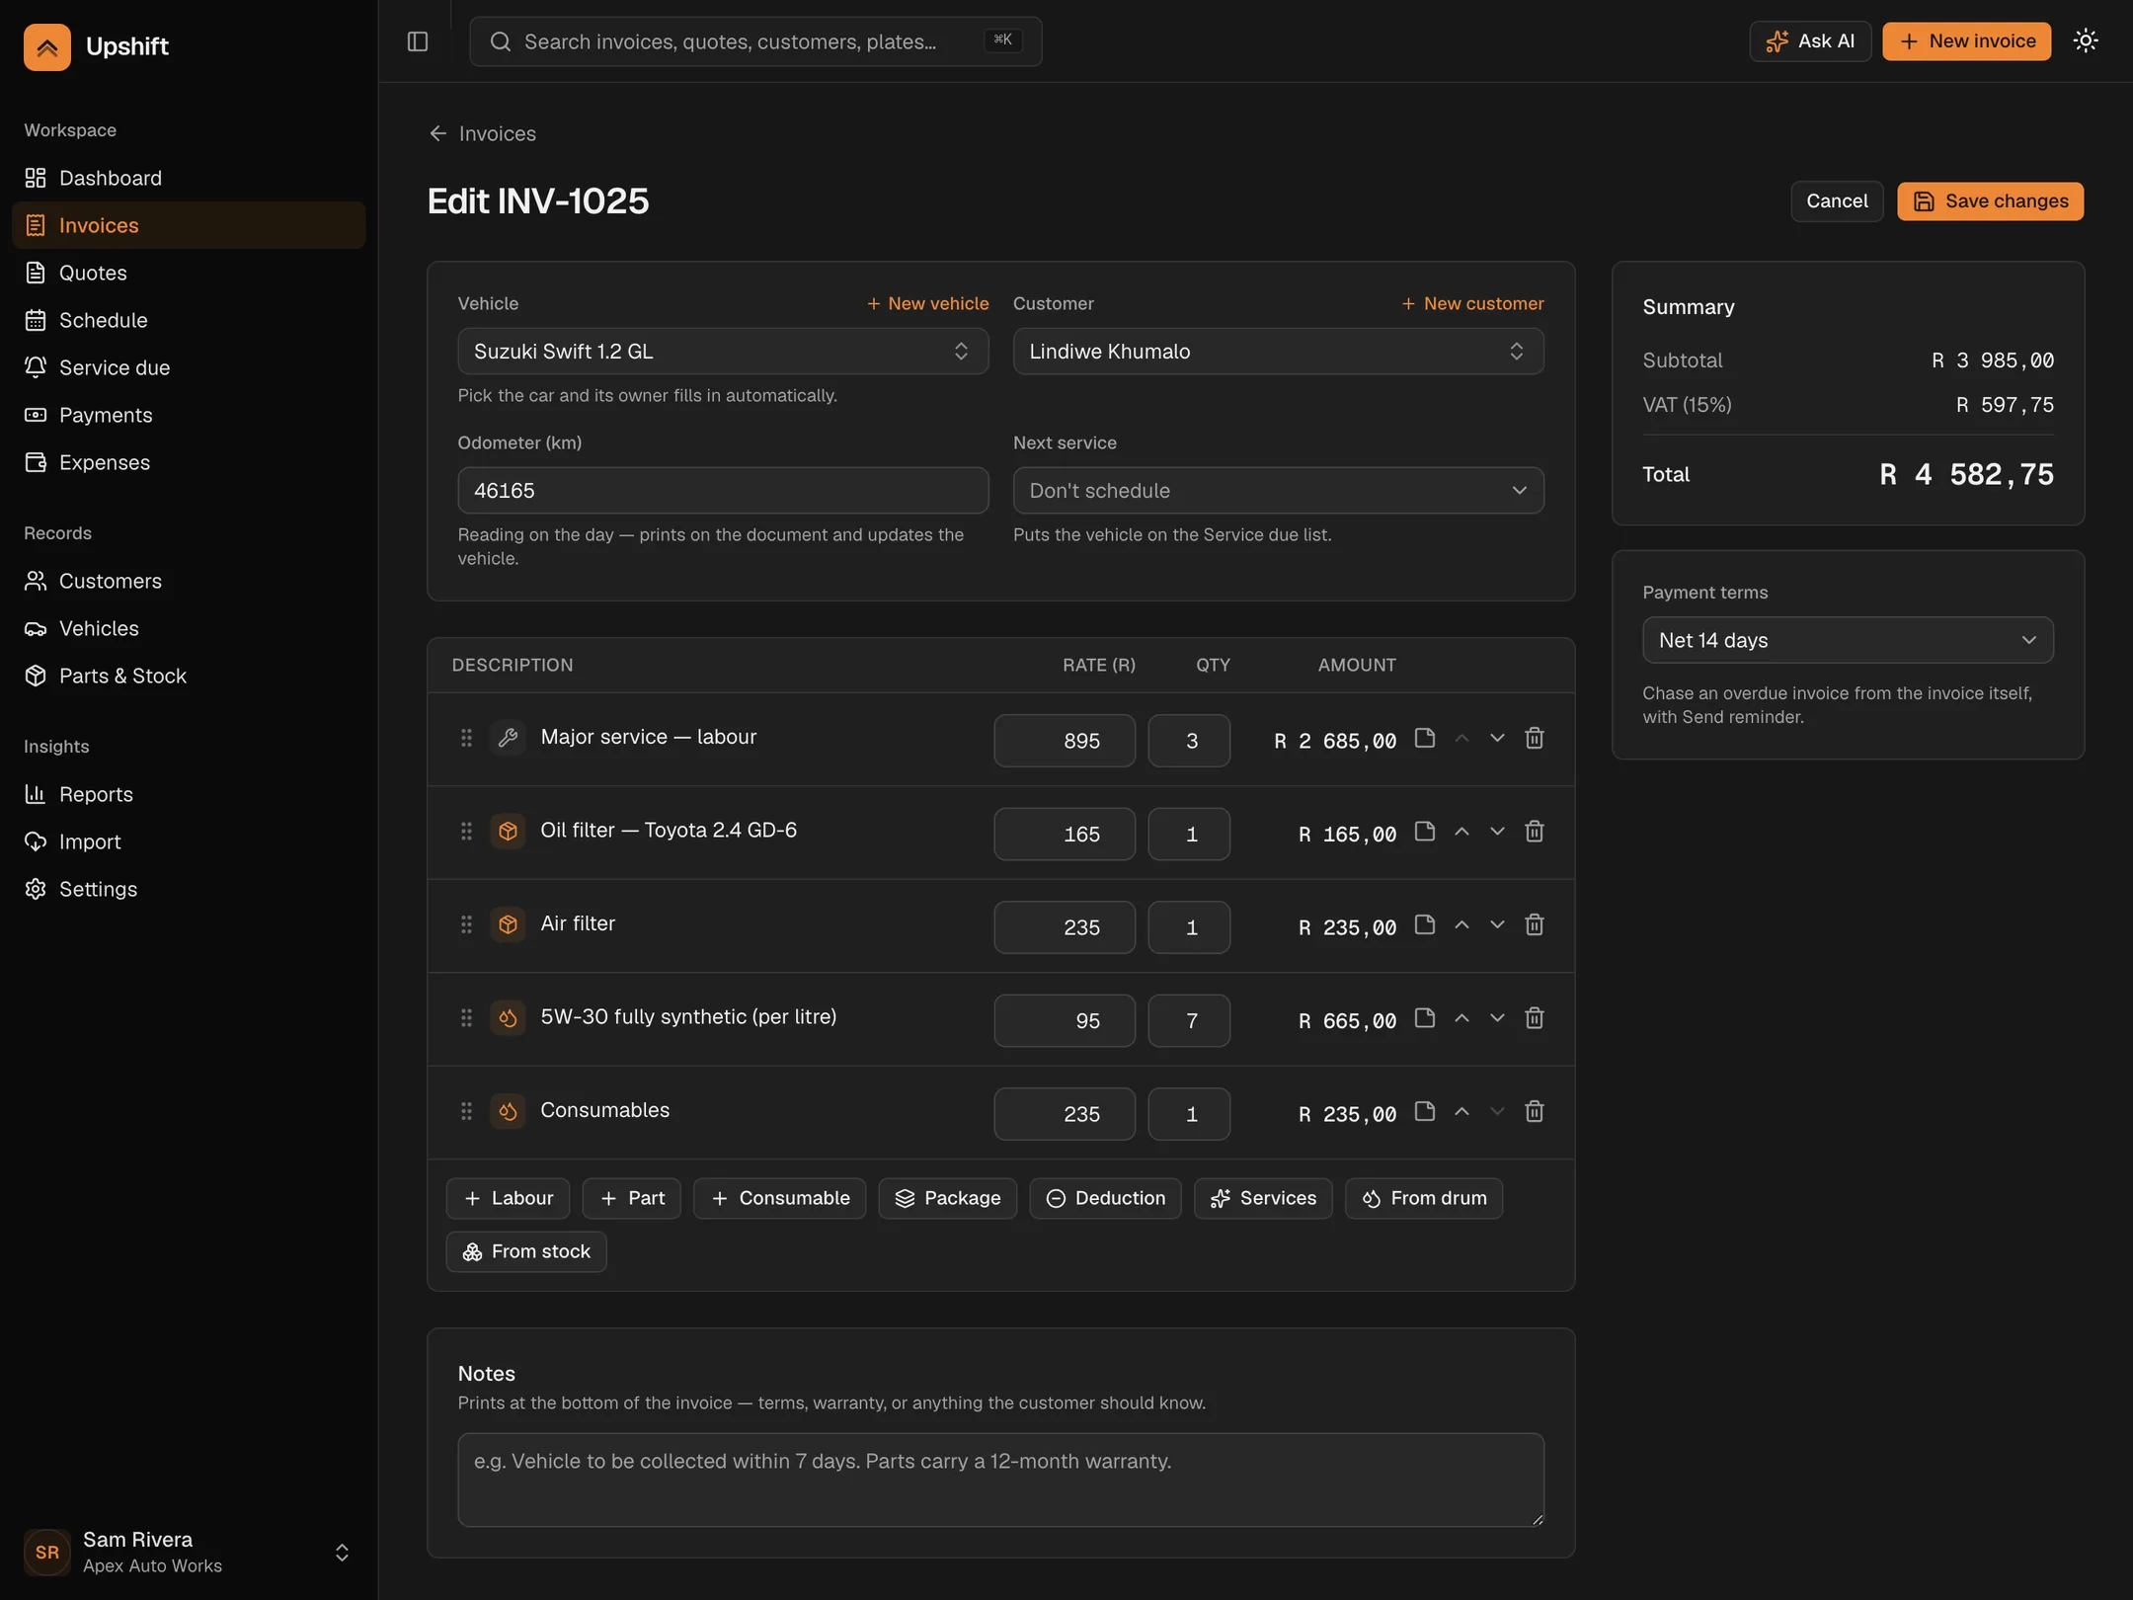The width and height of the screenshot is (2133, 1600).
Task: Toggle the sidebar collapse icon
Action: [x=418, y=41]
